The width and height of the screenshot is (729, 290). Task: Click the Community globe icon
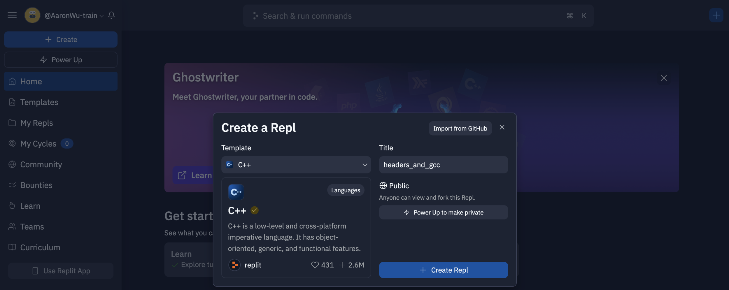(x=12, y=164)
